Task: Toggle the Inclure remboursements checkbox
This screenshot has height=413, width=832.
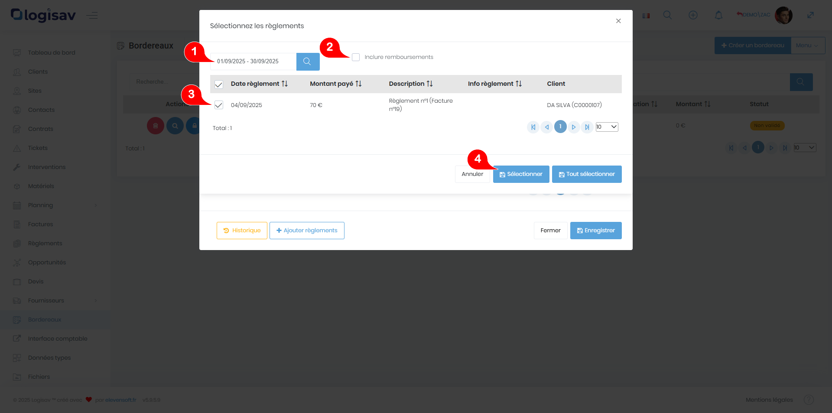Action: pyautogui.click(x=356, y=57)
